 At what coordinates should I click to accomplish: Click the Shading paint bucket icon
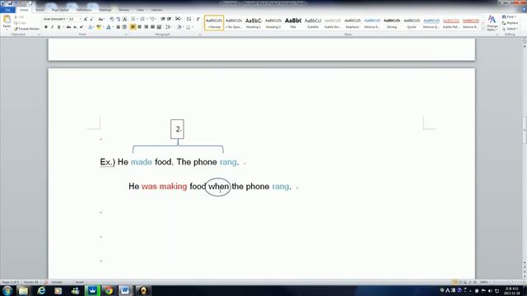tap(180, 27)
